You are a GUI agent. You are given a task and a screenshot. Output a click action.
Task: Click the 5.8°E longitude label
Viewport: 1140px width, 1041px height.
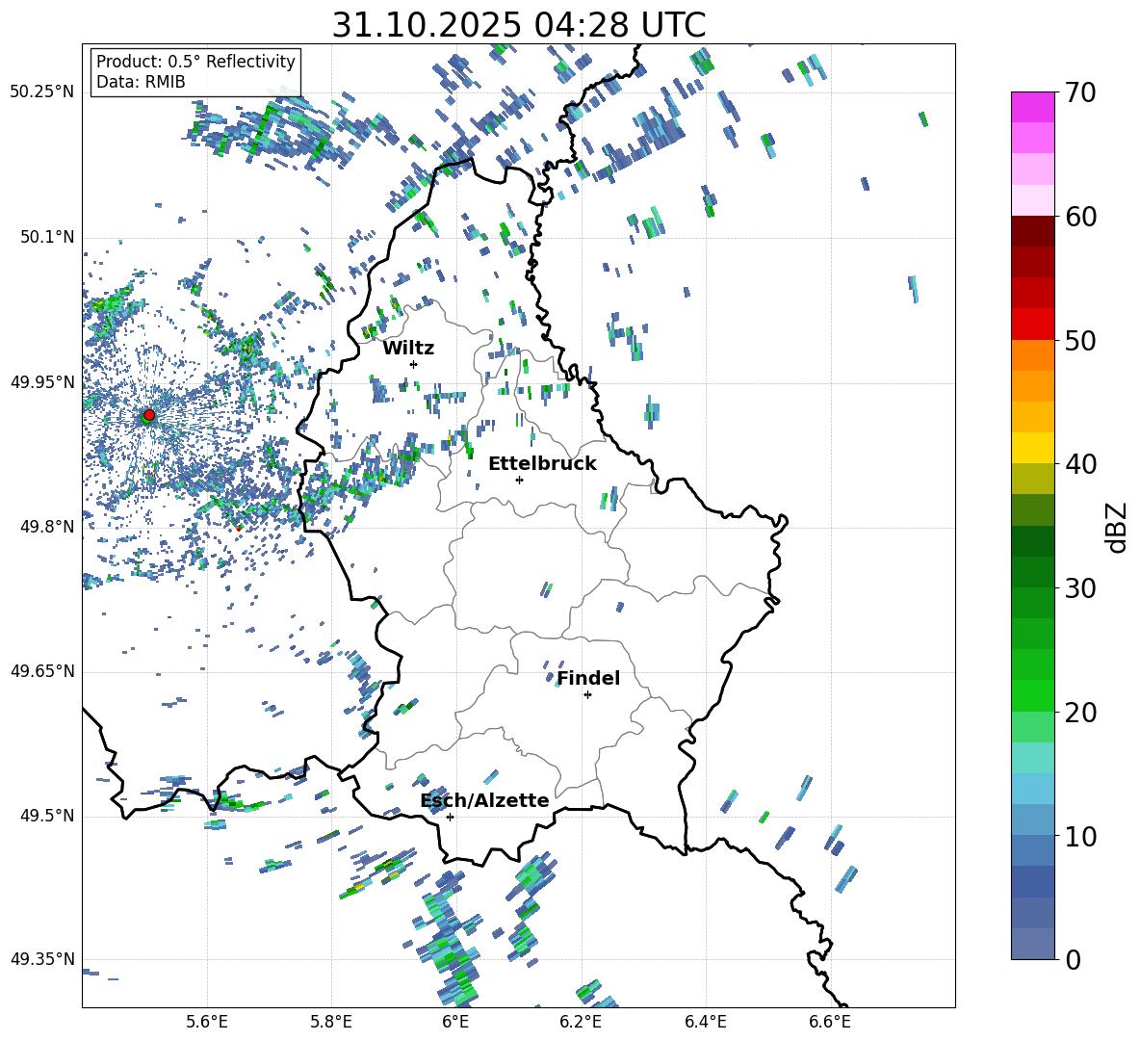click(331, 1022)
